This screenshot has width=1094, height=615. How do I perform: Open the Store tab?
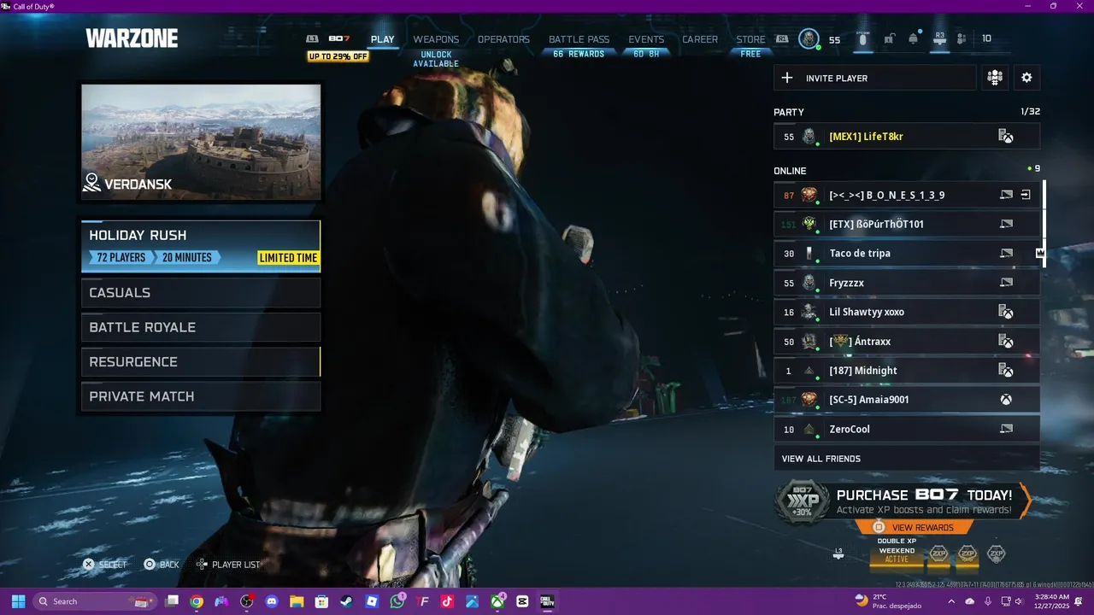(751, 39)
